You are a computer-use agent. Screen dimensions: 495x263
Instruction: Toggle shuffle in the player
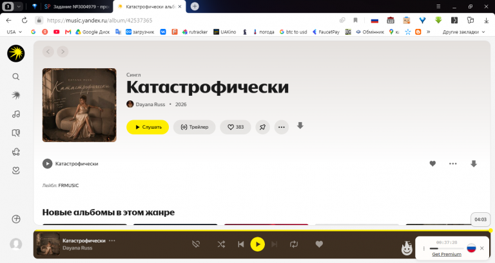click(x=221, y=244)
